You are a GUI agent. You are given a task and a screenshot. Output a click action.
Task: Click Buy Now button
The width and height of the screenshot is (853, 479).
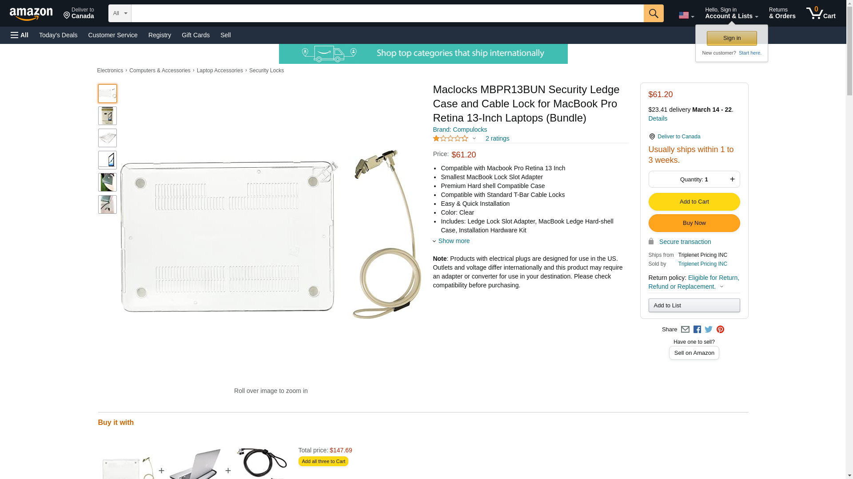[694, 223]
